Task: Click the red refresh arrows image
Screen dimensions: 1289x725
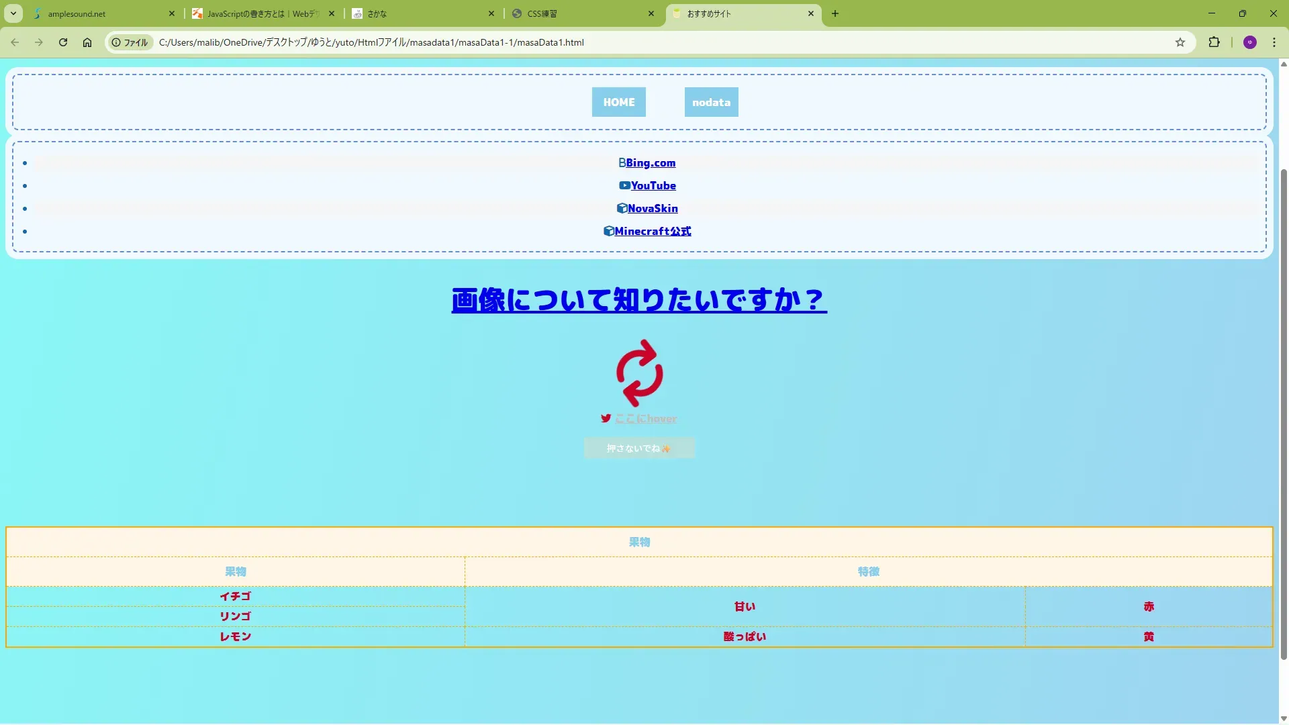Action: [639, 373]
